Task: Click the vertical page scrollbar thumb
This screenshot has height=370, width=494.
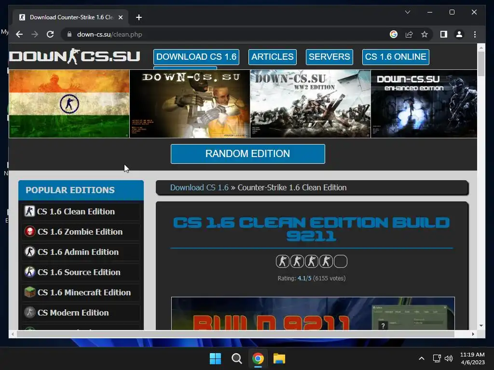Action: [481, 64]
